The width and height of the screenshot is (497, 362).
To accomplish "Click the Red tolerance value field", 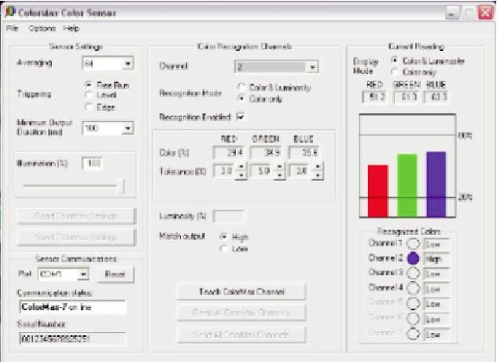I will (224, 171).
